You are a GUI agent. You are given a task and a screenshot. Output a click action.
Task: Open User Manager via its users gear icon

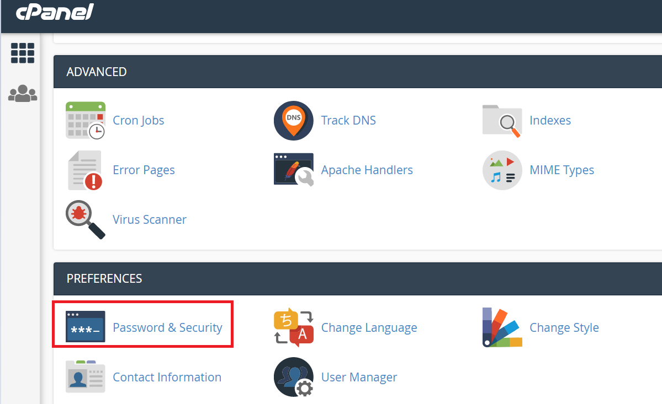pyautogui.click(x=293, y=377)
